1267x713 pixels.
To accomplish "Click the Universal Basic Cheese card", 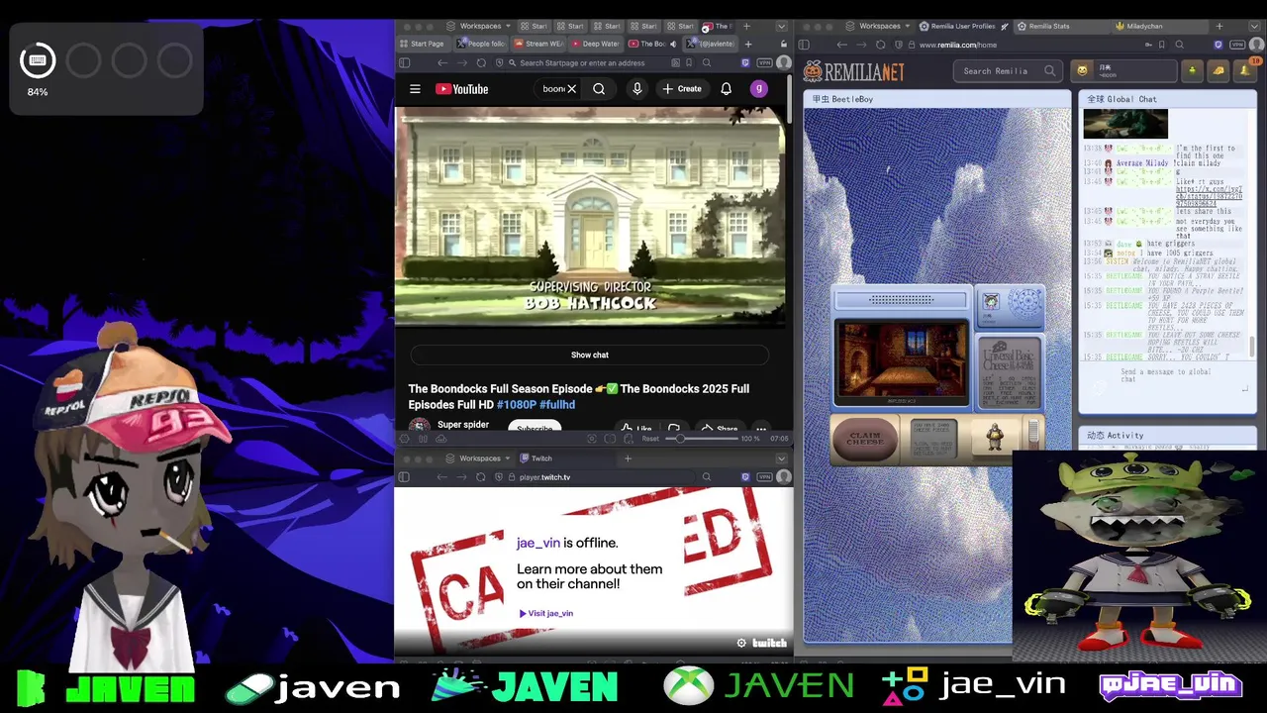I will [x=1009, y=371].
